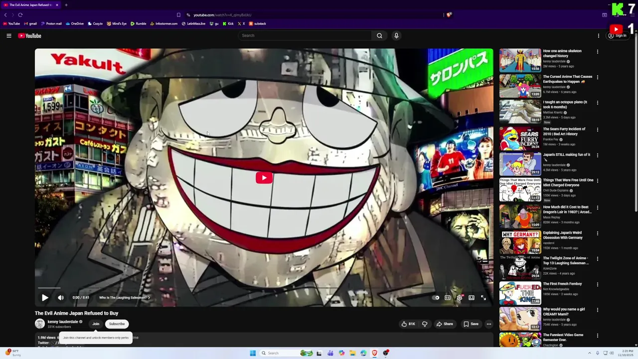Image resolution: width=638 pixels, height=359 pixels.
Task: Seek using the video progress bar
Action: pyautogui.click(x=264, y=288)
